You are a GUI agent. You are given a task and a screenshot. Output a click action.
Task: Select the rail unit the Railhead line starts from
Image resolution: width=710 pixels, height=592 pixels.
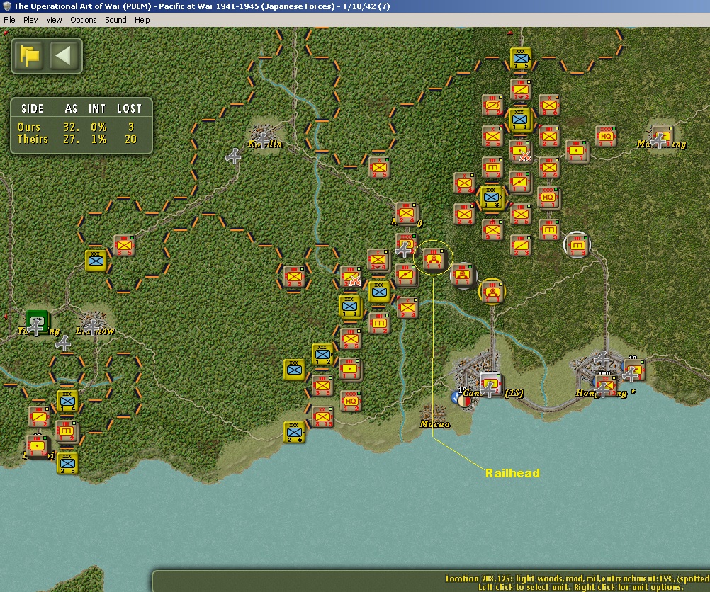pos(434,258)
